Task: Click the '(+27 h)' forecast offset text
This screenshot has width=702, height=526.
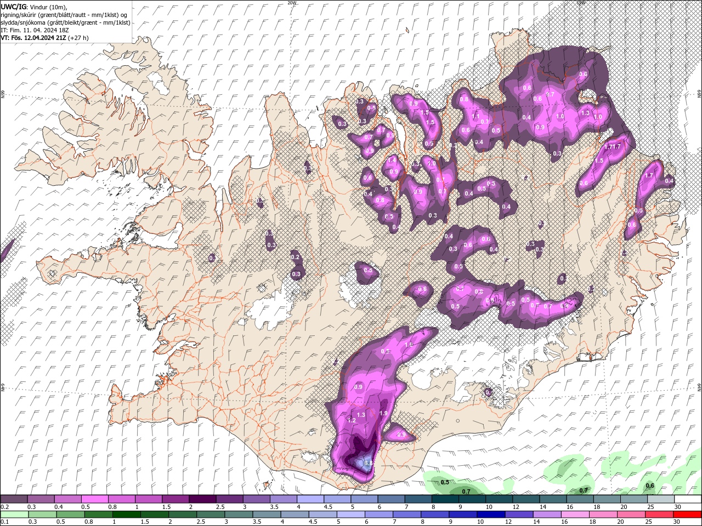Action: click(x=78, y=38)
